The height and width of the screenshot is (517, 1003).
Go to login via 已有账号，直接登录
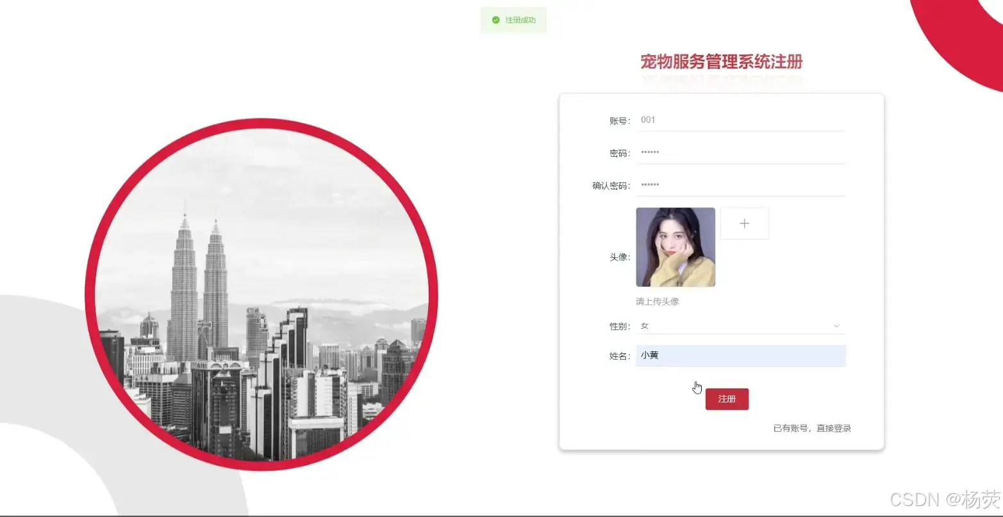click(812, 428)
